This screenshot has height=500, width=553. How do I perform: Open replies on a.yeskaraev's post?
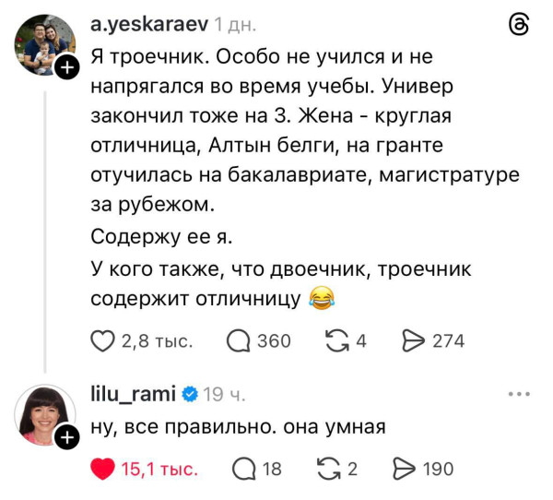(238, 341)
